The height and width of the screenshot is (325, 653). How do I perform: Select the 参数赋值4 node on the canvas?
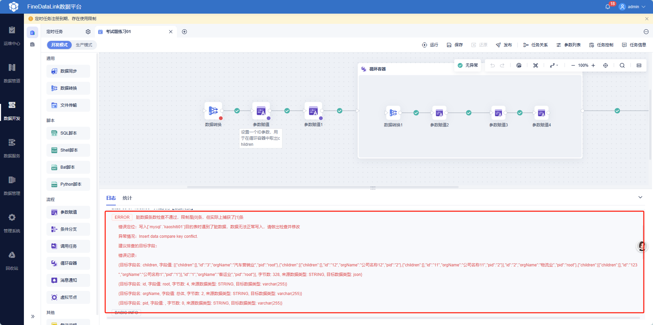[541, 113]
